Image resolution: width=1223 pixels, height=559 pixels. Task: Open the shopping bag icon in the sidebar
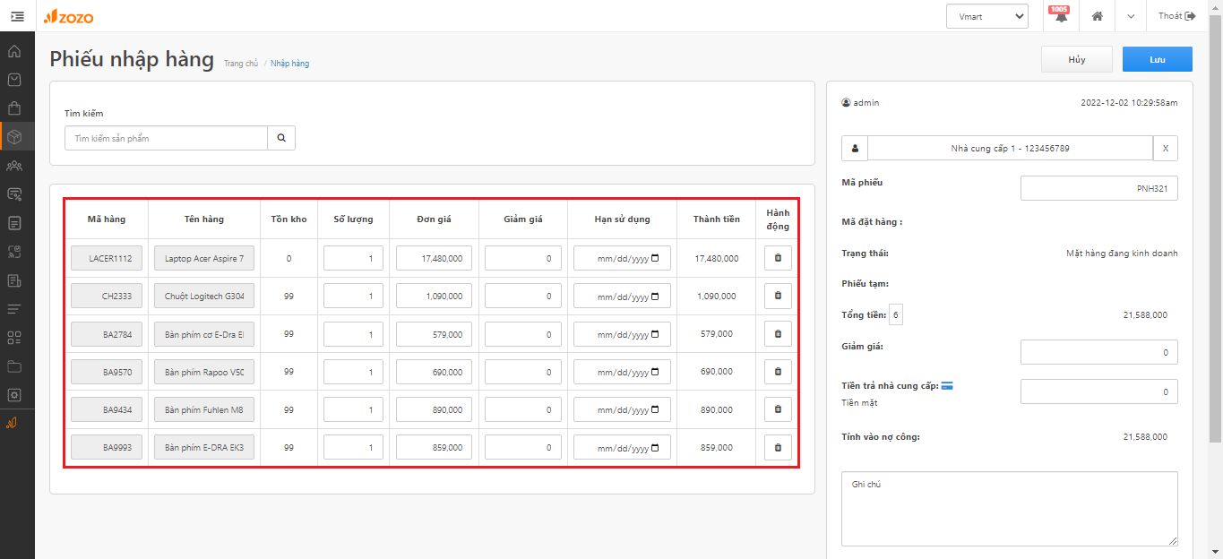[14, 108]
